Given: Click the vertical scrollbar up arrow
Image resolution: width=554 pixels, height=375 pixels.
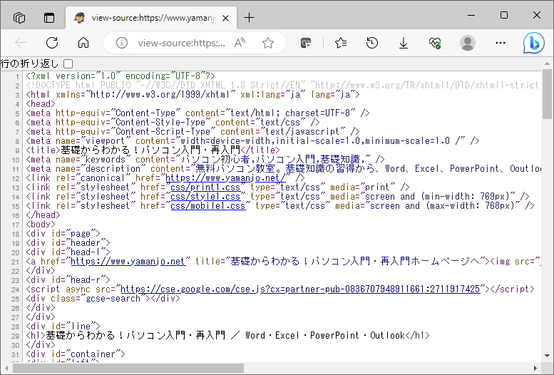Looking at the screenshot, I should pos(547,64).
